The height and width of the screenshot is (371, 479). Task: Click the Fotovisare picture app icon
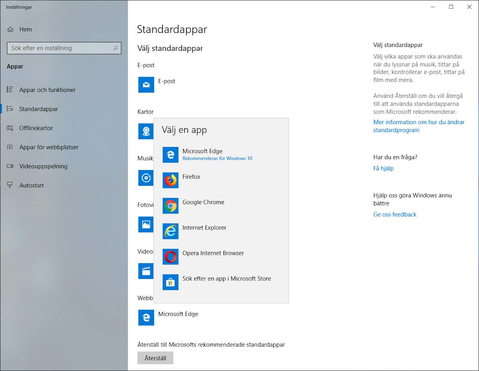click(146, 225)
